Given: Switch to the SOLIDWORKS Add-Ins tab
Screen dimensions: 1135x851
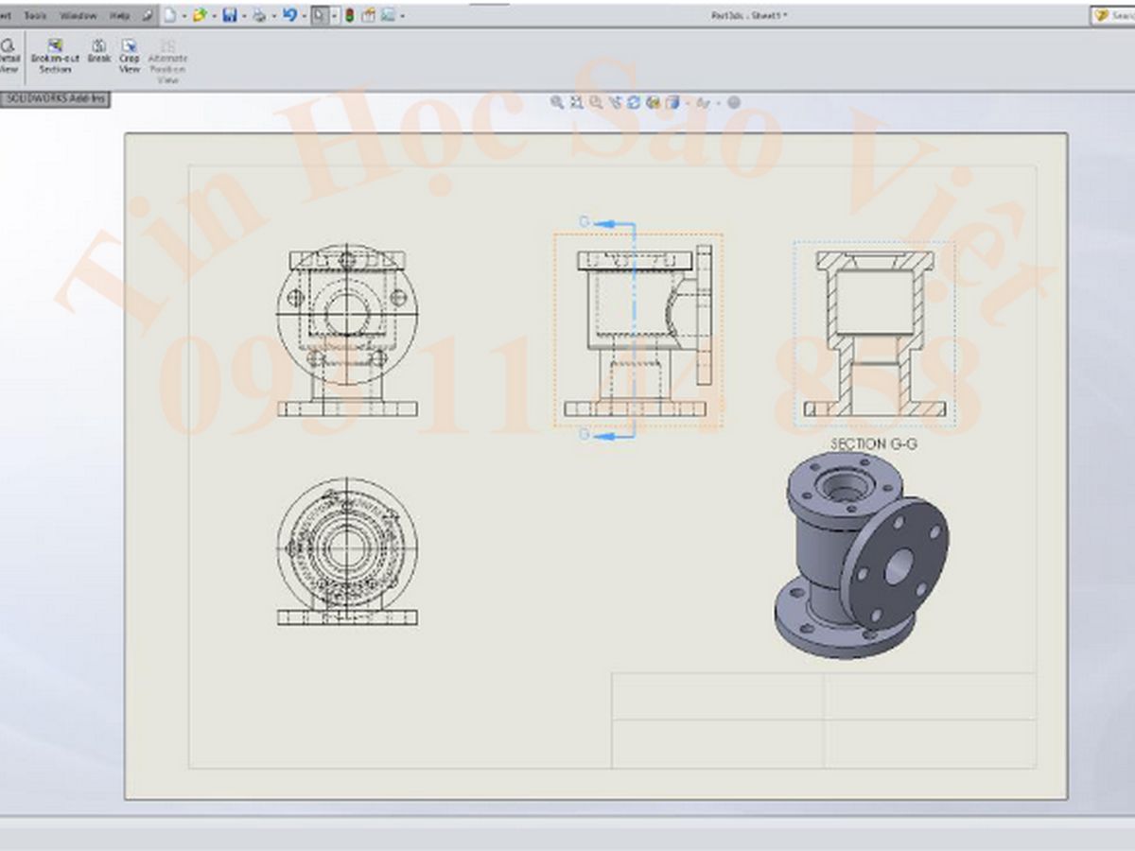Looking at the screenshot, I should coord(56,98).
